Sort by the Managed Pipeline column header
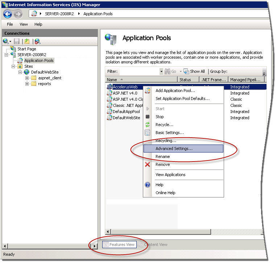Screen dimensions: 277x263 coord(247,80)
